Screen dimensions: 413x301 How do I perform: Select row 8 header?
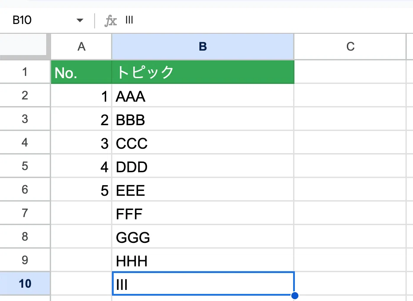pos(25,237)
